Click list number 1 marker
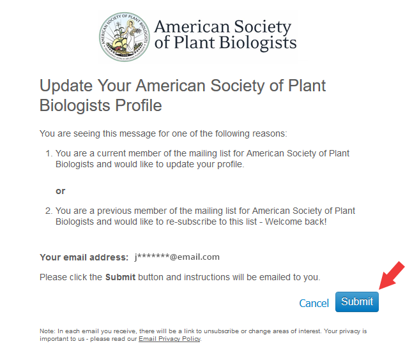This screenshot has width=412, height=360. click(x=48, y=154)
